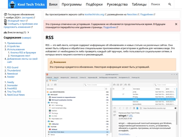Click the magnifier search icon
The height and width of the screenshot is (137, 182).
point(170,4)
